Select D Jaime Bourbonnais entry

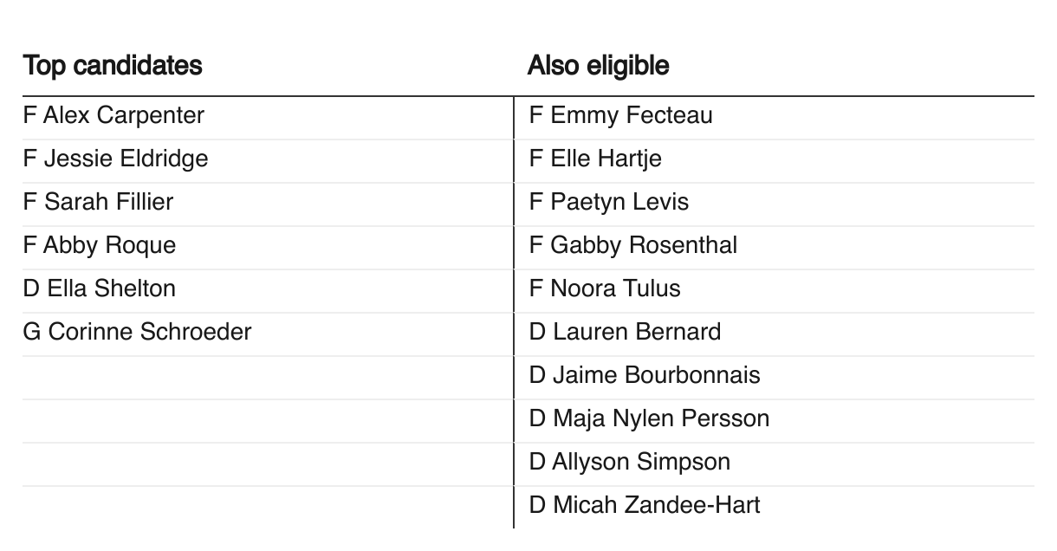coord(645,375)
